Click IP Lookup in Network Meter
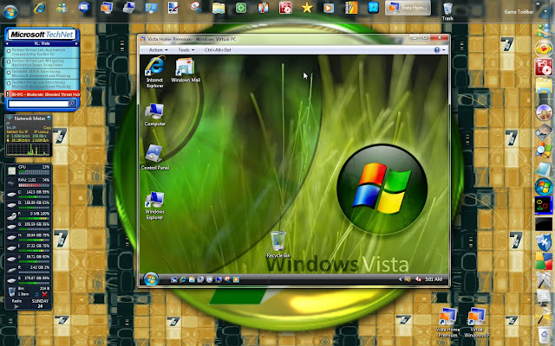This screenshot has width=555, height=346. point(41,131)
